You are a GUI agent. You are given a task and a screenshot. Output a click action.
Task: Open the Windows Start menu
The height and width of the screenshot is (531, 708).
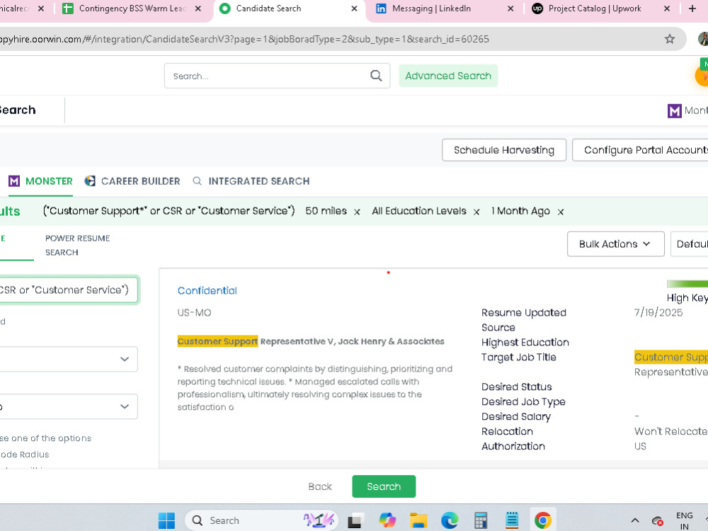click(166, 520)
